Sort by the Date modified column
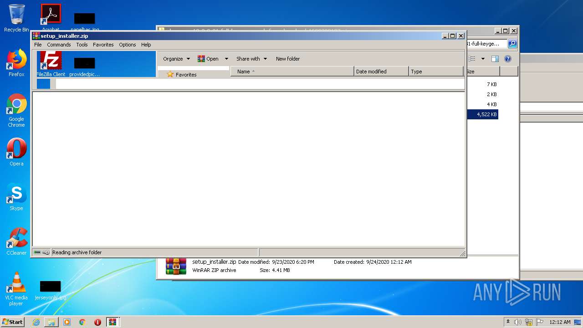Screen dimensions: 583x328 point(381,72)
